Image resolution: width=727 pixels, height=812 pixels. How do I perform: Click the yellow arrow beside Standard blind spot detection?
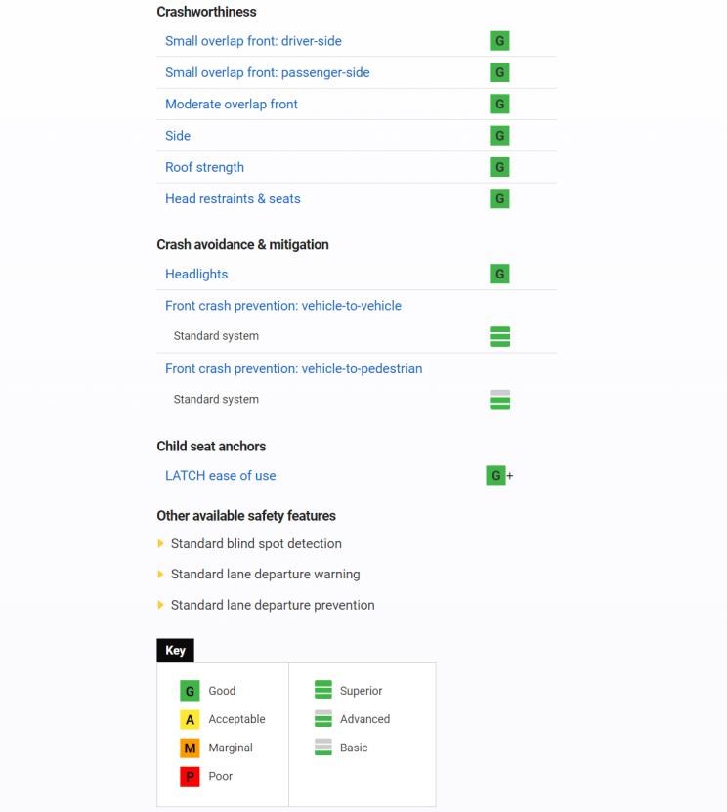[160, 543]
